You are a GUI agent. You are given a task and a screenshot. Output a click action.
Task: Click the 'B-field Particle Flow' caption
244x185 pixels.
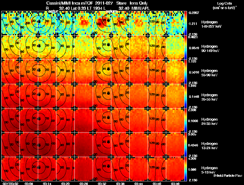coord(228,176)
